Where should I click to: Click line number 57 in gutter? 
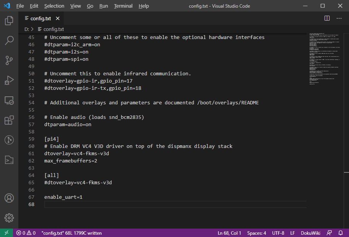click(x=31, y=125)
